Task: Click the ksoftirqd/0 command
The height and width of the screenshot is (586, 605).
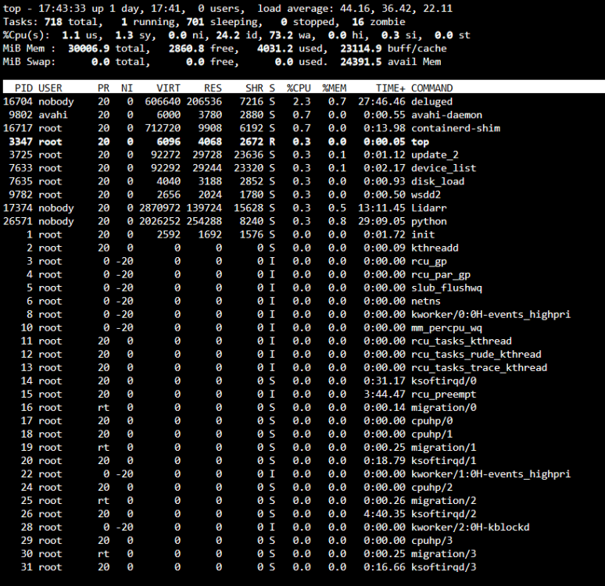Action: (x=444, y=381)
